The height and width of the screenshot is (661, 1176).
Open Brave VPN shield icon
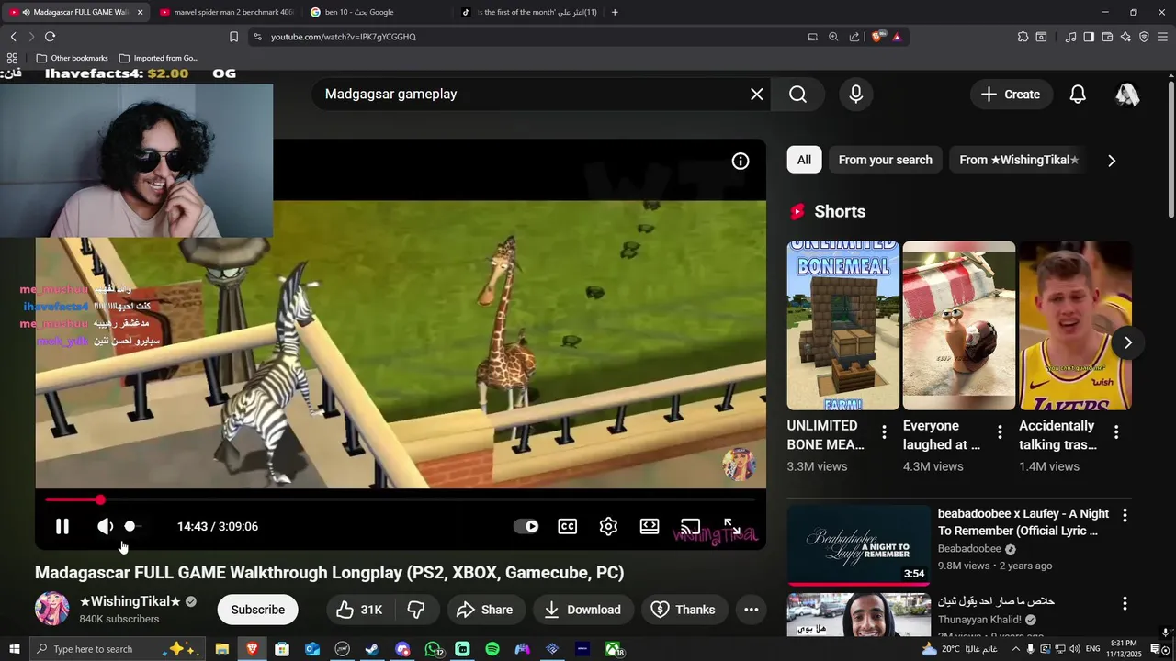click(x=1144, y=37)
